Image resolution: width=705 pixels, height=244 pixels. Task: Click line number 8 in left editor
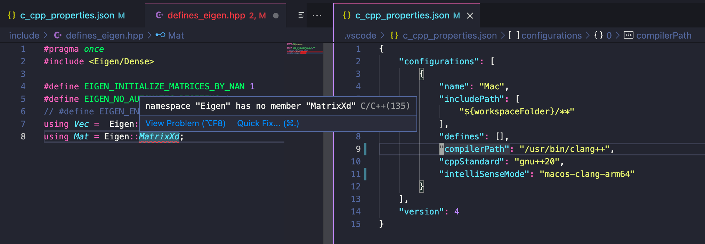click(x=23, y=137)
